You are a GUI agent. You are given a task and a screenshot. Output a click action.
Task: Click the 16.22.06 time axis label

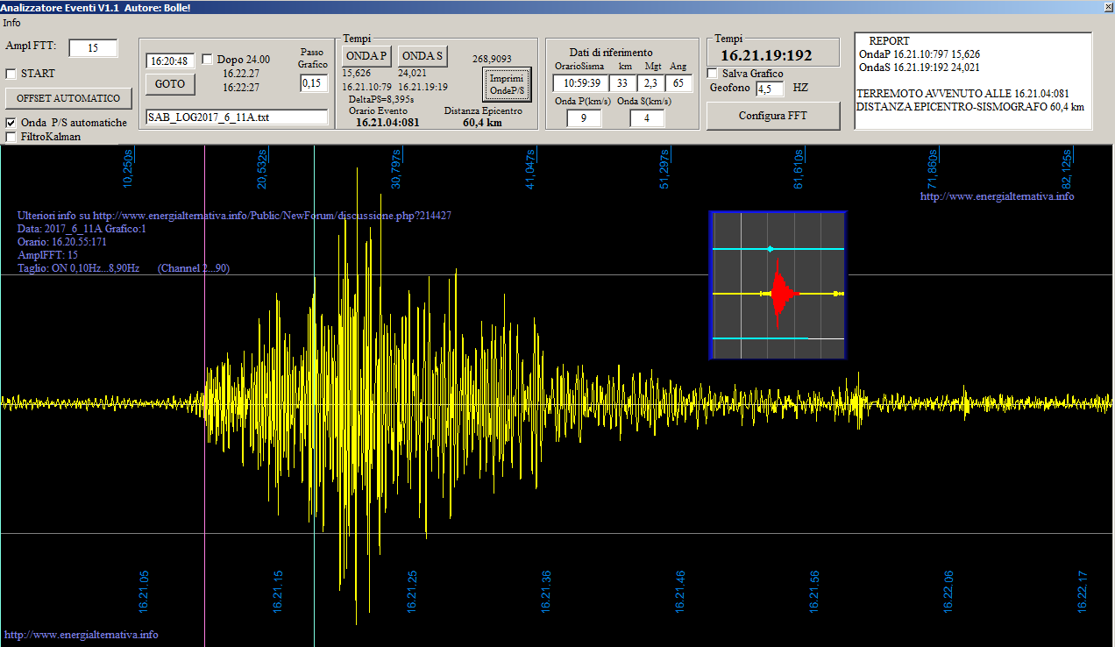tap(948, 592)
